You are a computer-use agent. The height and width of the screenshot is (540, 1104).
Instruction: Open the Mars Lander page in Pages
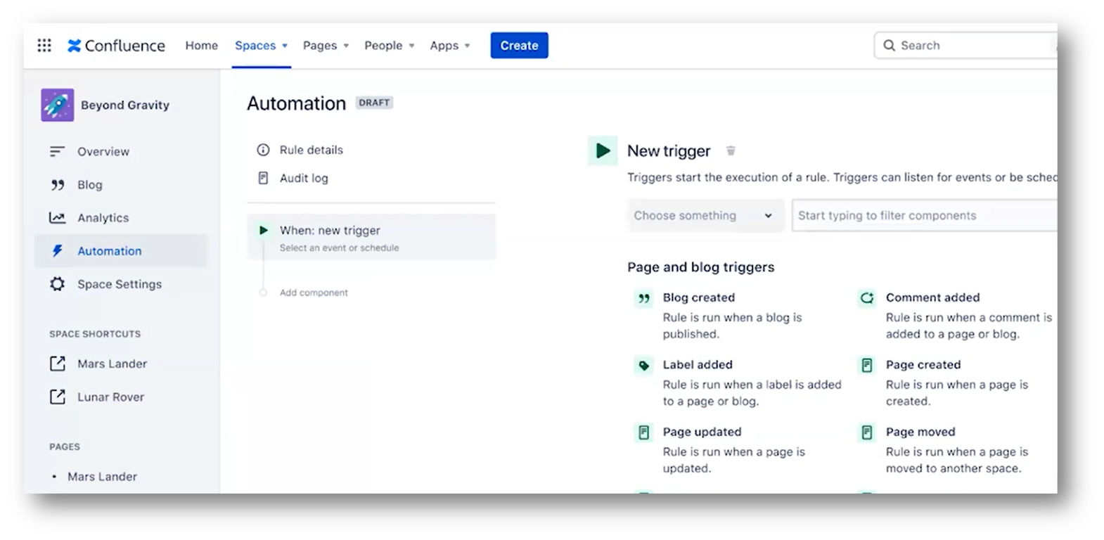coord(102,477)
